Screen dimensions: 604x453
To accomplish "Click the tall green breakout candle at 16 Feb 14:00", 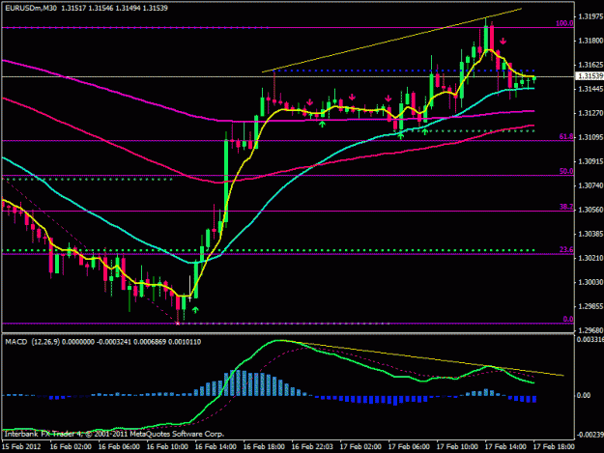I will coord(226,181).
